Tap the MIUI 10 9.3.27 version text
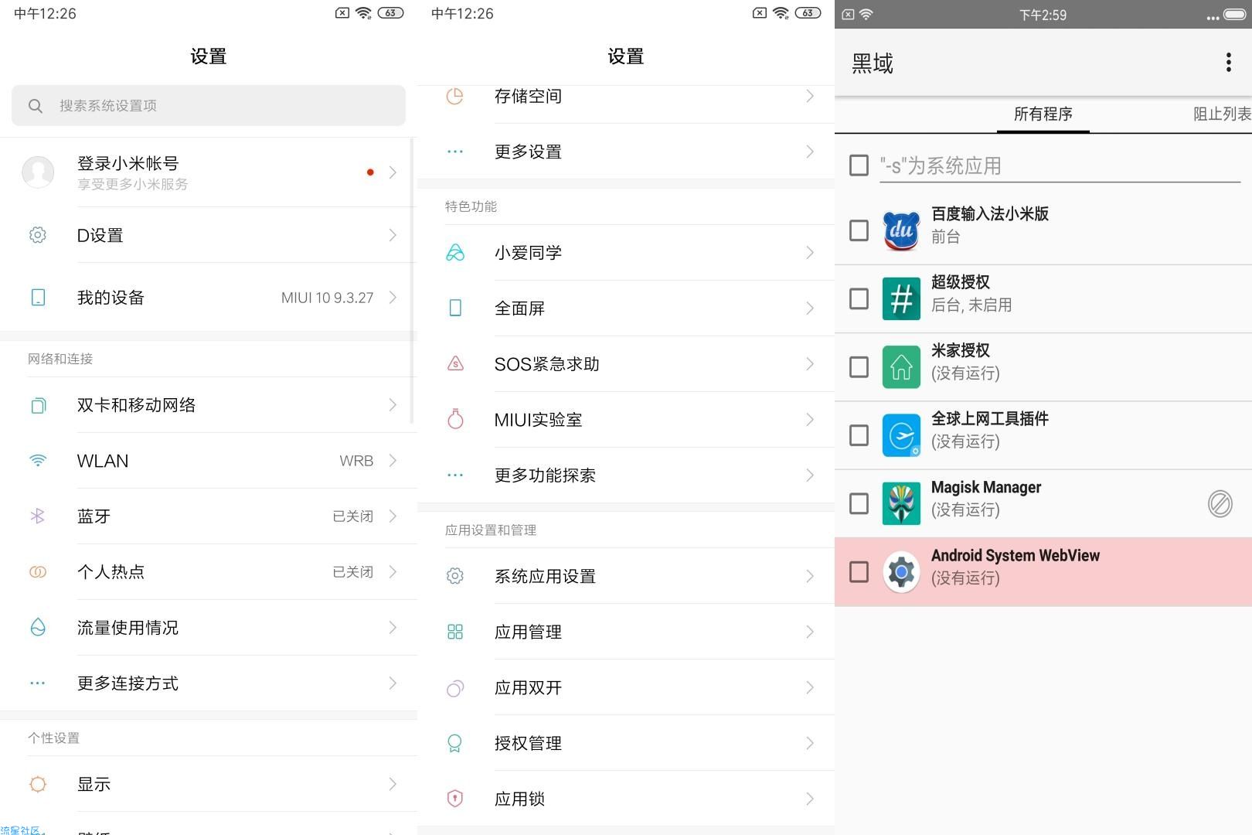1252x835 pixels. 327,298
